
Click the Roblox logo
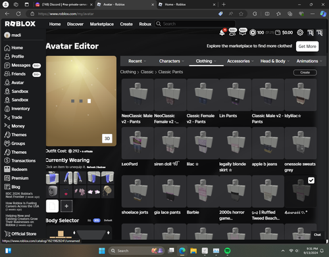coord(20,24)
